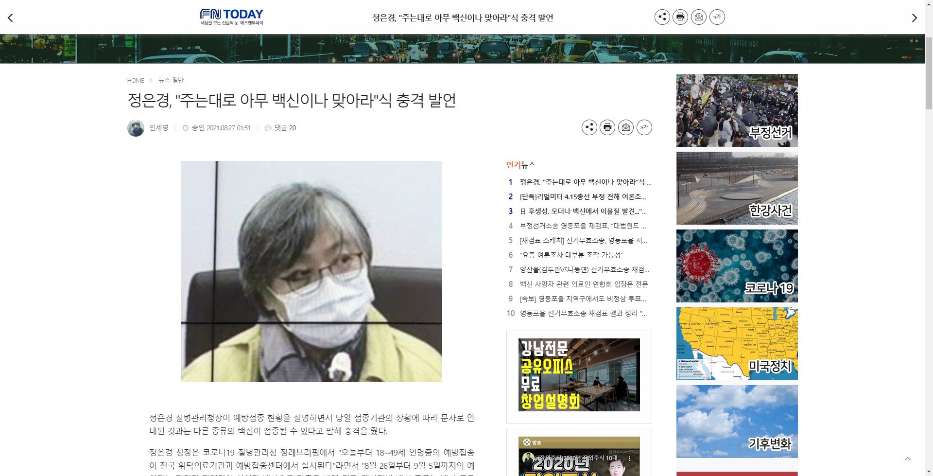Open the 댓글 20 comments link
Screen dimensions: 933x476
click(x=281, y=128)
